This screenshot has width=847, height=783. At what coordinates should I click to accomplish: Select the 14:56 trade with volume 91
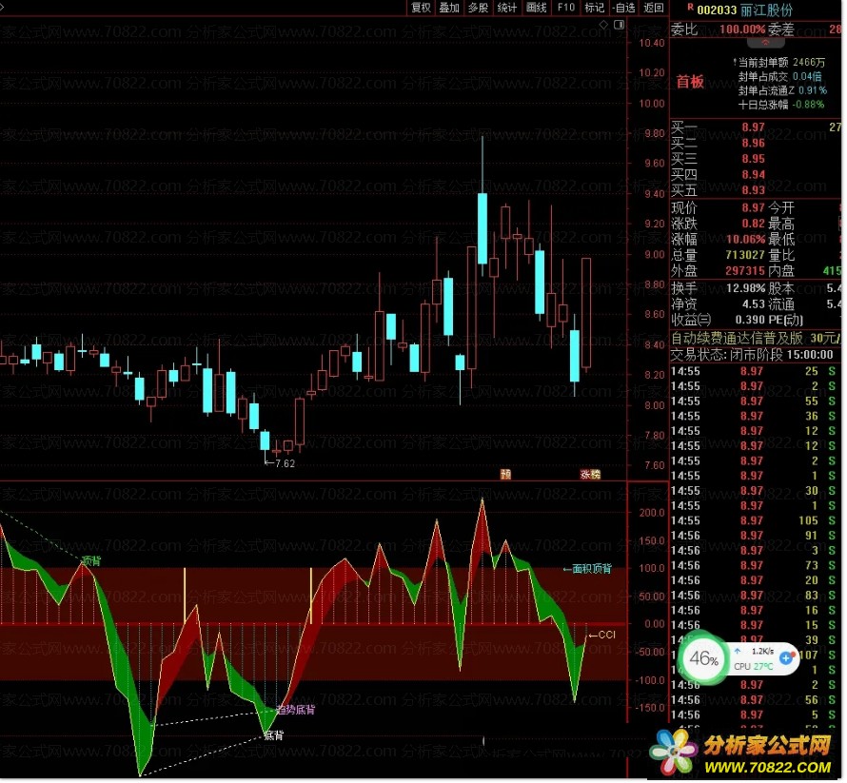[754, 536]
